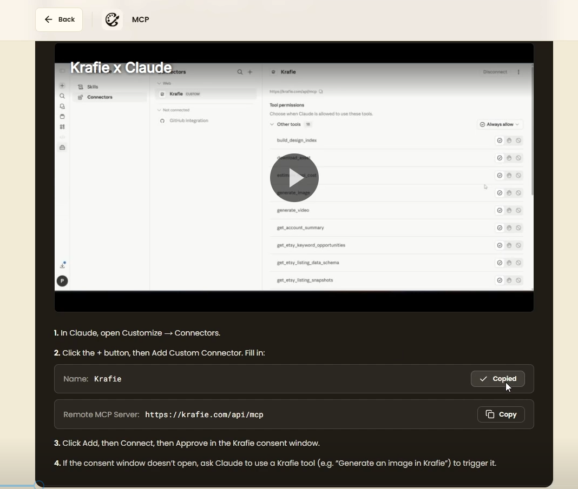
Task: Set build_design_index to blocked icon
Action: (518, 140)
